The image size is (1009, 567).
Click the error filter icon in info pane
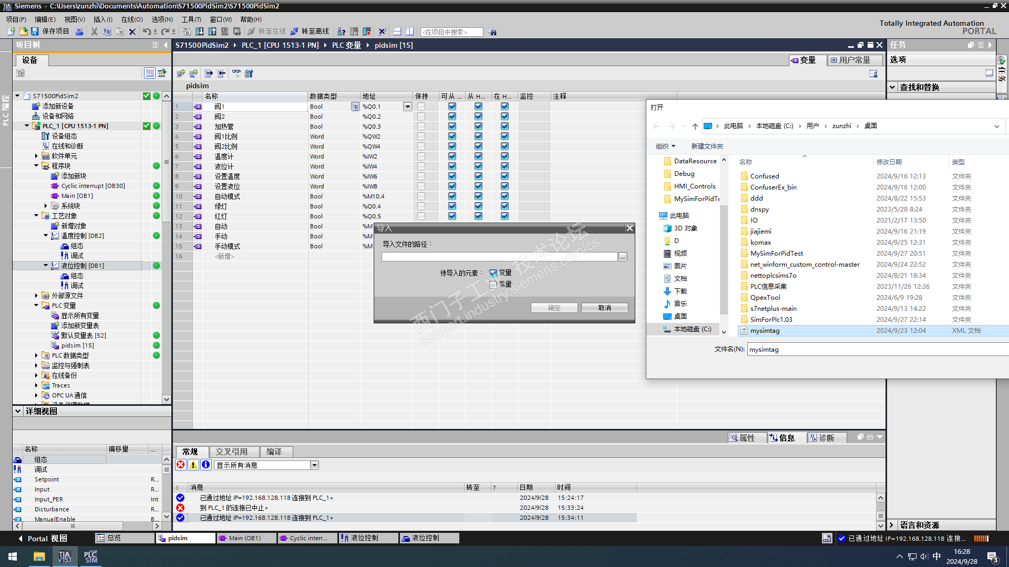181,465
